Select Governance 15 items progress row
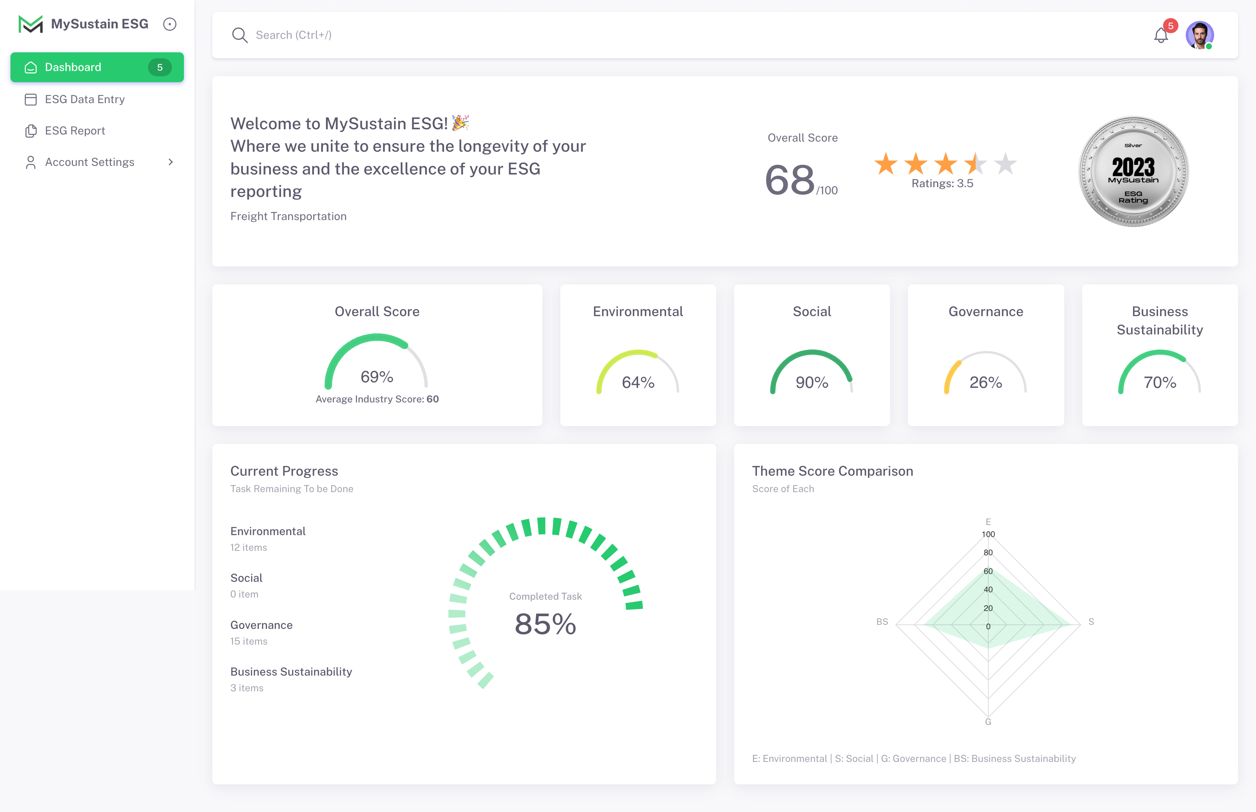The height and width of the screenshot is (812, 1256). [262, 633]
